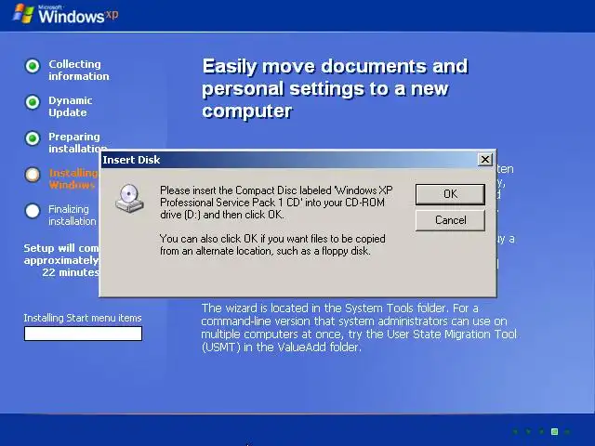Click the Preparing installation step bullet
Image resolution: width=595 pixels, height=446 pixels.
pos(33,138)
